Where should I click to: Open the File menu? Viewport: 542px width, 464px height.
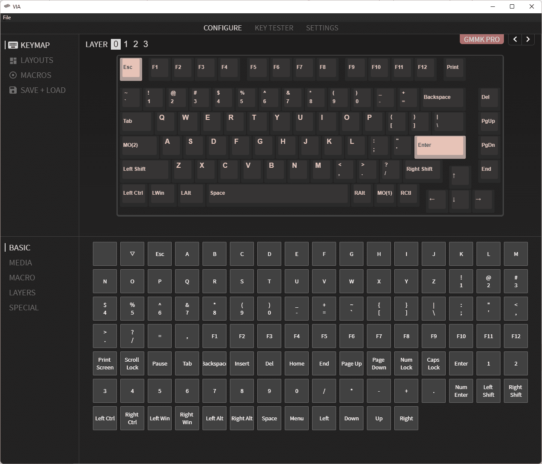tap(7, 18)
